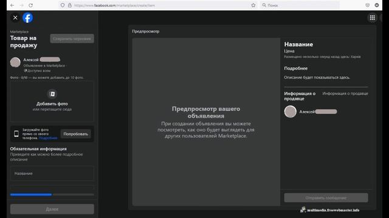Click the Добавить фото upload area
The height and width of the screenshot is (218, 389).
click(52, 101)
